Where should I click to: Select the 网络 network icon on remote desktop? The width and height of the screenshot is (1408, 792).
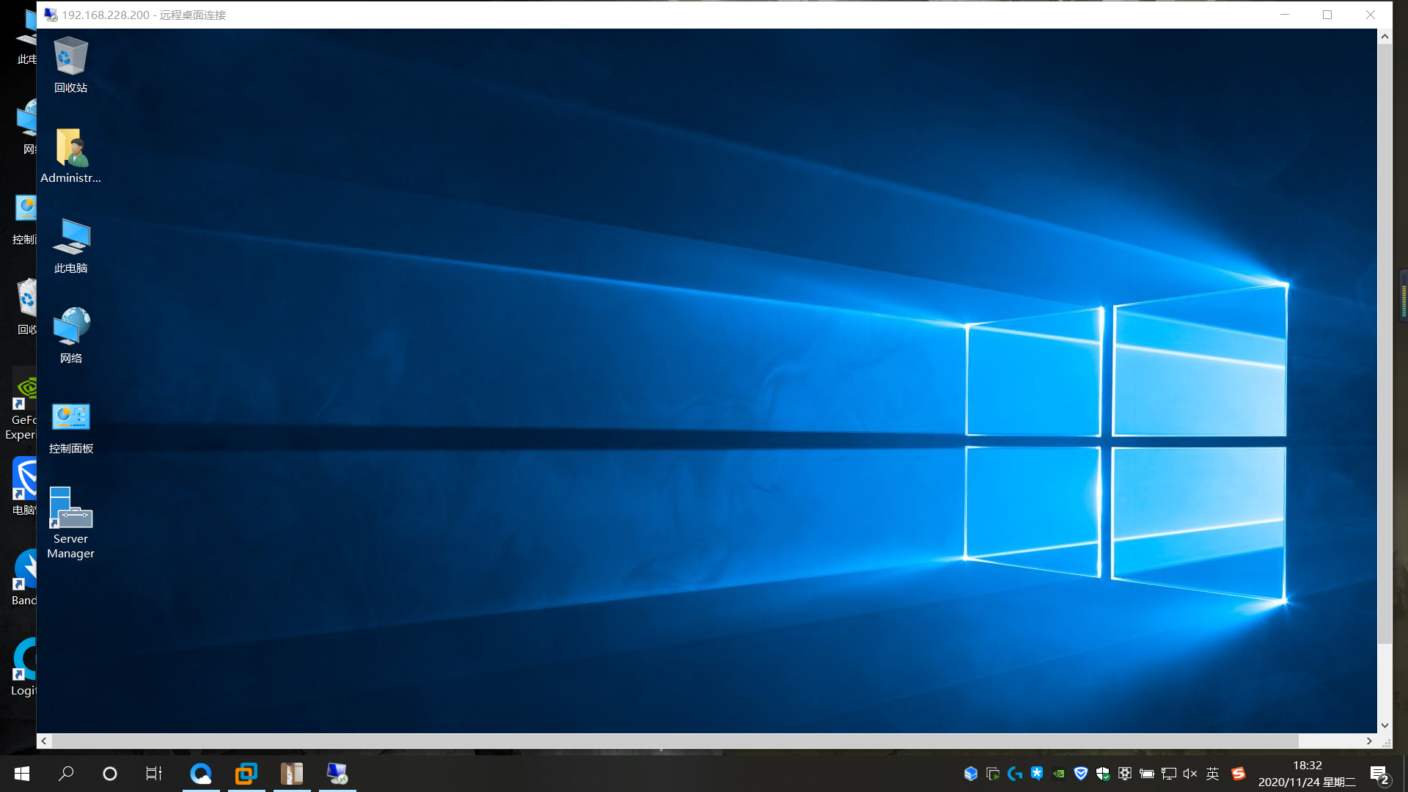click(70, 336)
